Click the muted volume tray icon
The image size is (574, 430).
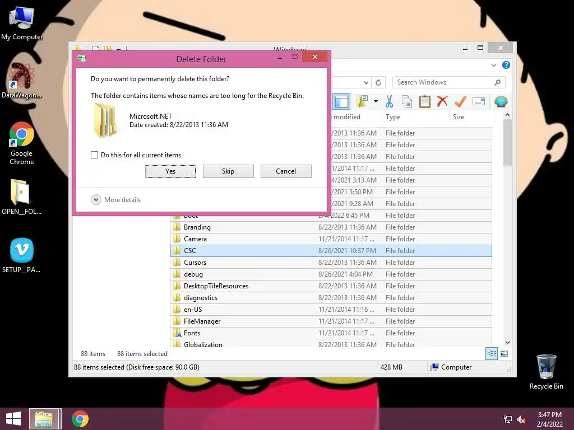tap(521, 419)
